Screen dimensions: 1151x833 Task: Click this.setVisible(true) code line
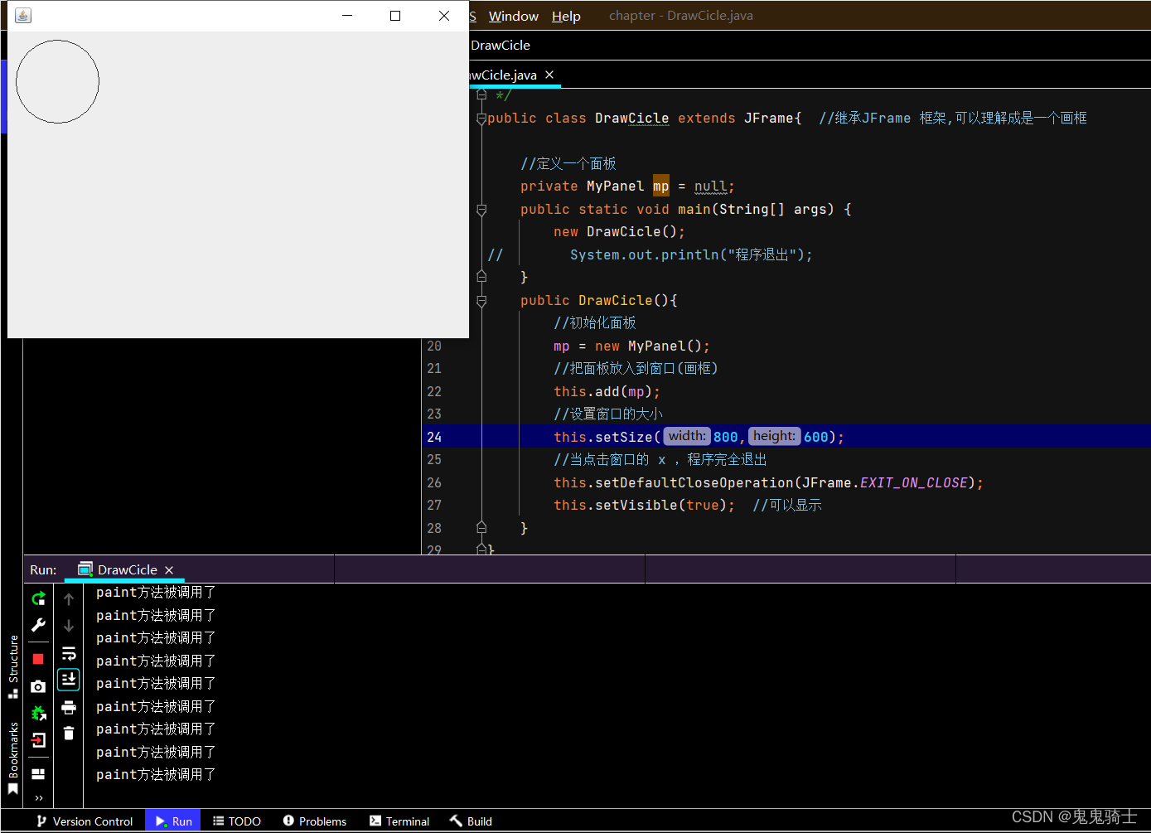(644, 505)
